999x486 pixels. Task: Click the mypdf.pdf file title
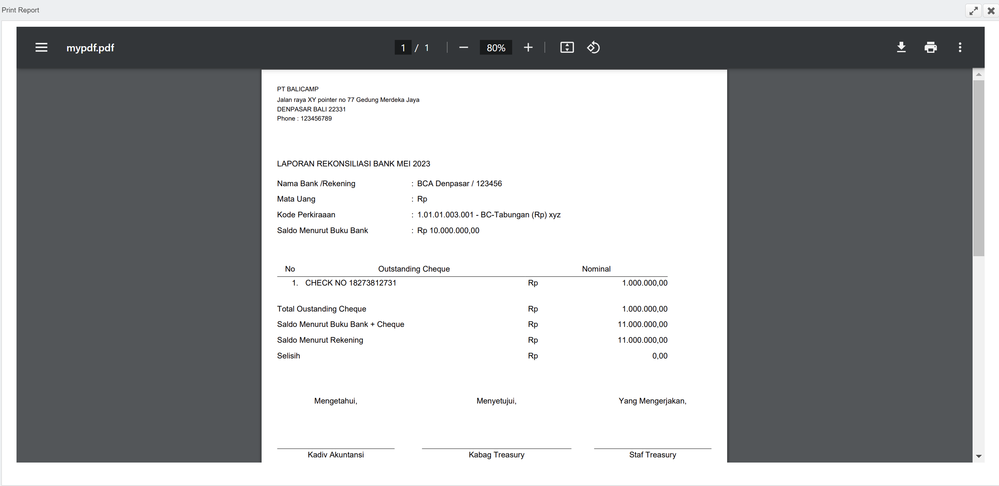[90, 48]
